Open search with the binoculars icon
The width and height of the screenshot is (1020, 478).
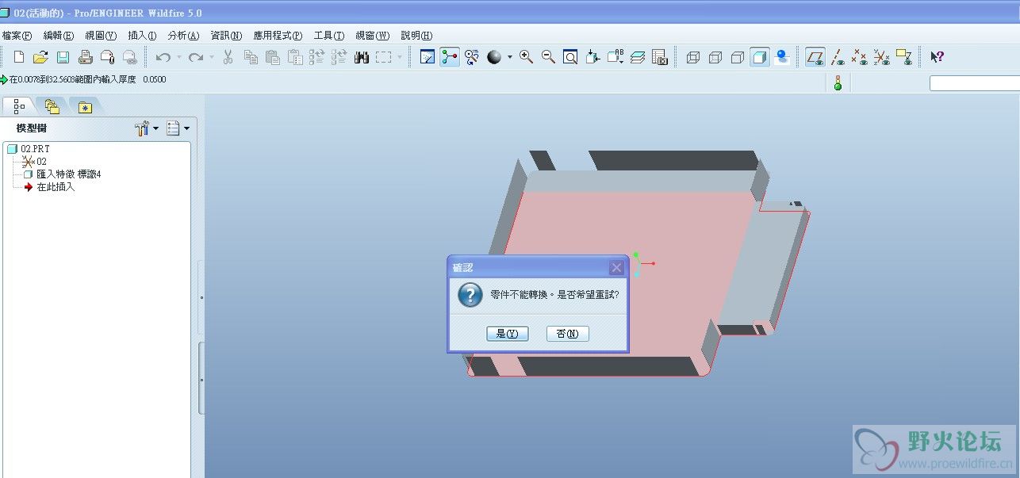[x=362, y=57]
